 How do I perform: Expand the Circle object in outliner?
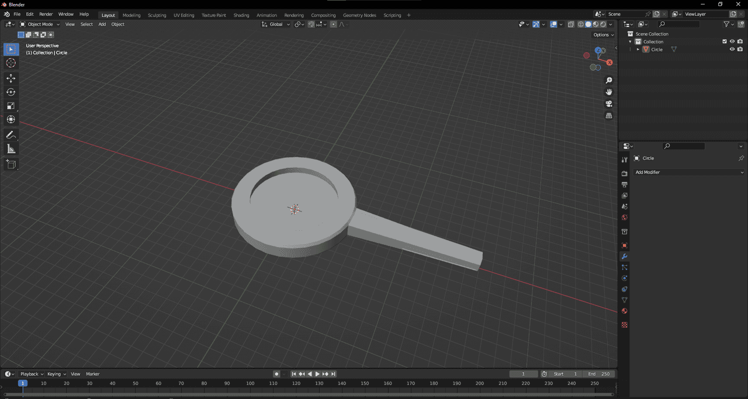[x=638, y=50]
